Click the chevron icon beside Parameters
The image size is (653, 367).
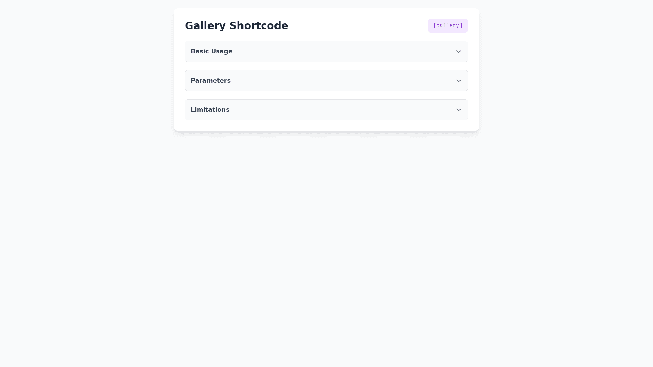[x=458, y=81]
